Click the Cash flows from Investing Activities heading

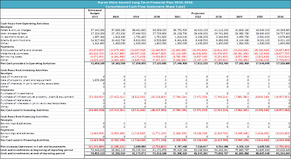pyautogui.click(x=24, y=70)
